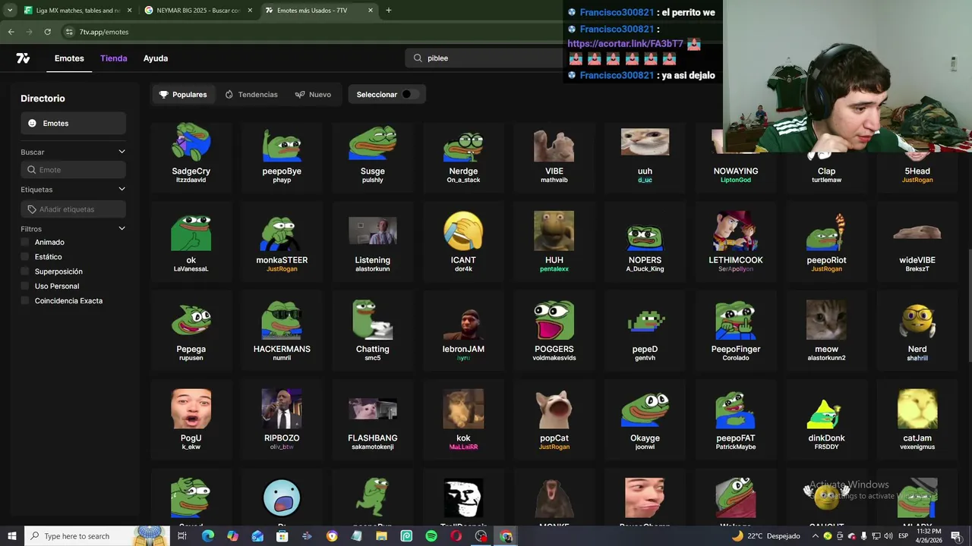Select the peepoBye emote
972x546 pixels.
tap(282, 154)
